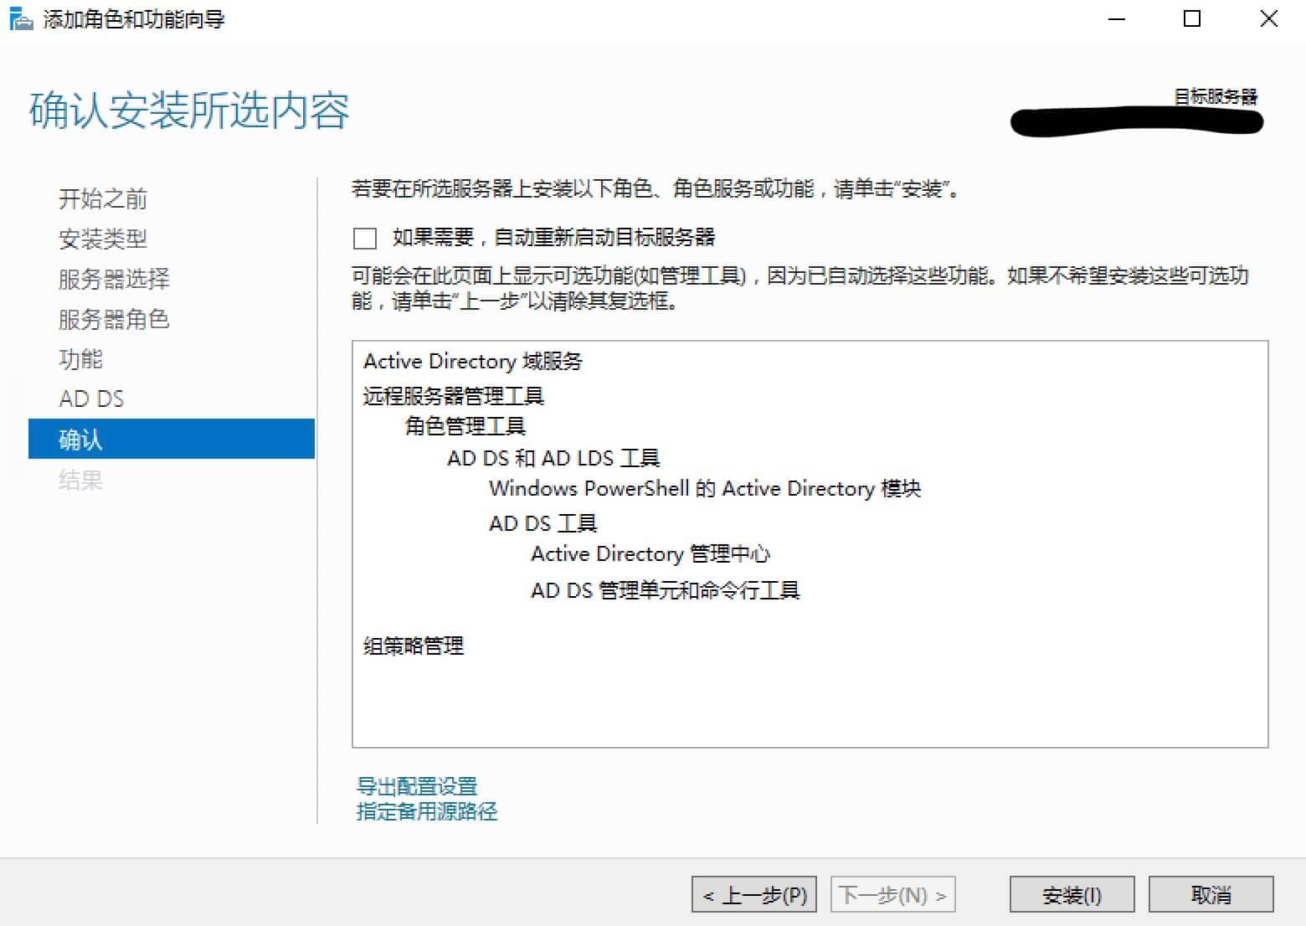Screen dimensions: 1306x926
Task: Cancel the wizard with 取消 button
Action: coord(1211,895)
